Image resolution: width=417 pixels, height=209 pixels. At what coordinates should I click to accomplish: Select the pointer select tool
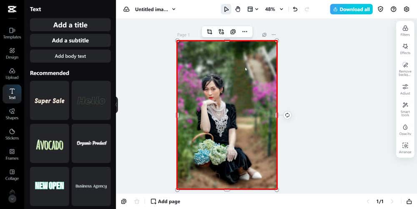pyautogui.click(x=226, y=9)
